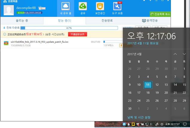Select date 13 in the calendar
The height and width of the screenshot is (128, 190).
coord(166,85)
